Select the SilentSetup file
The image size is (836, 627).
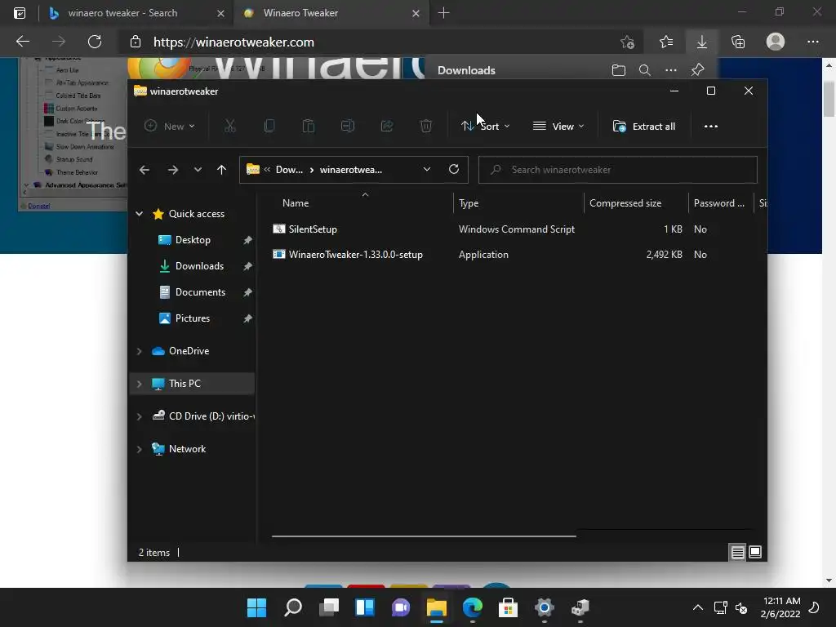(313, 229)
